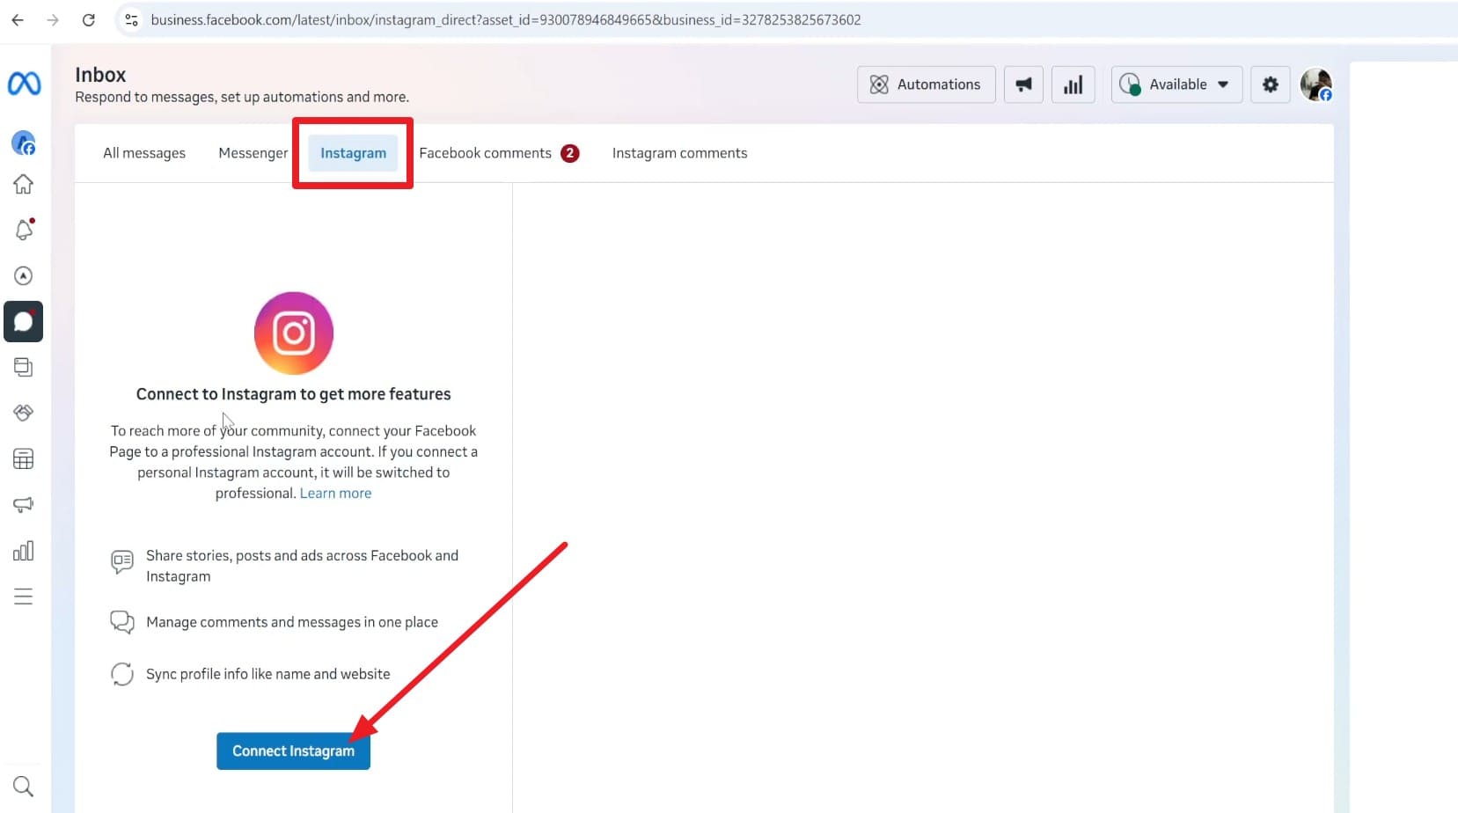Click the large Instagram logo
This screenshot has width=1458, height=813.
click(x=294, y=333)
